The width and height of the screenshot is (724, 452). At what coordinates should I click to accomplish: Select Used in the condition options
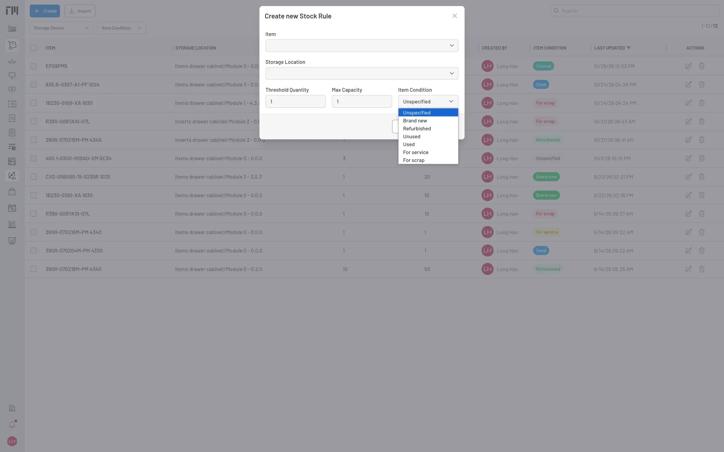point(428,144)
